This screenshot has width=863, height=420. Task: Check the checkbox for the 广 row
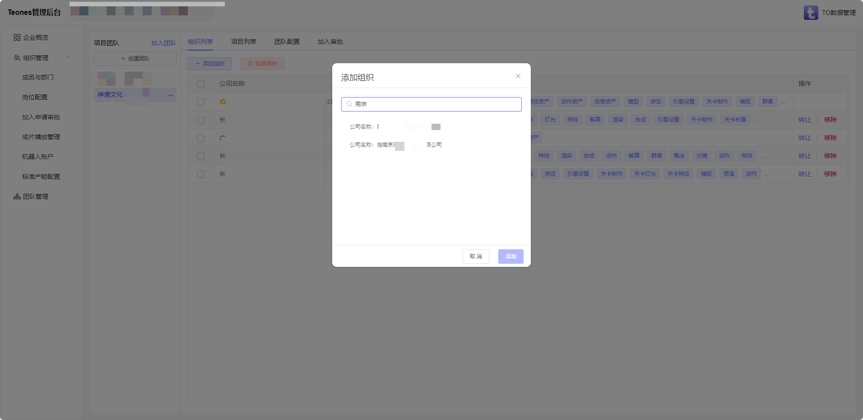coord(201,138)
